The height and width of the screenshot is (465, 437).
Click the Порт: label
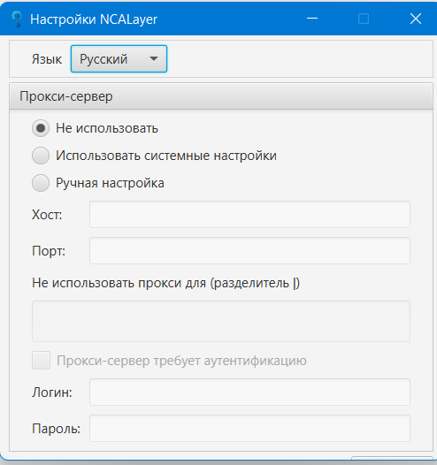pyautogui.click(x=49, y=251)
